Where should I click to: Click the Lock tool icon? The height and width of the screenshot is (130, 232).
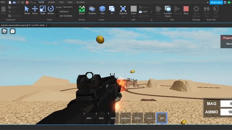140,12
